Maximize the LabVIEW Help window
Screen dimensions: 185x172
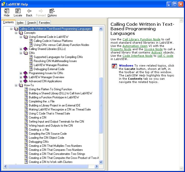(x=175, y=4)
